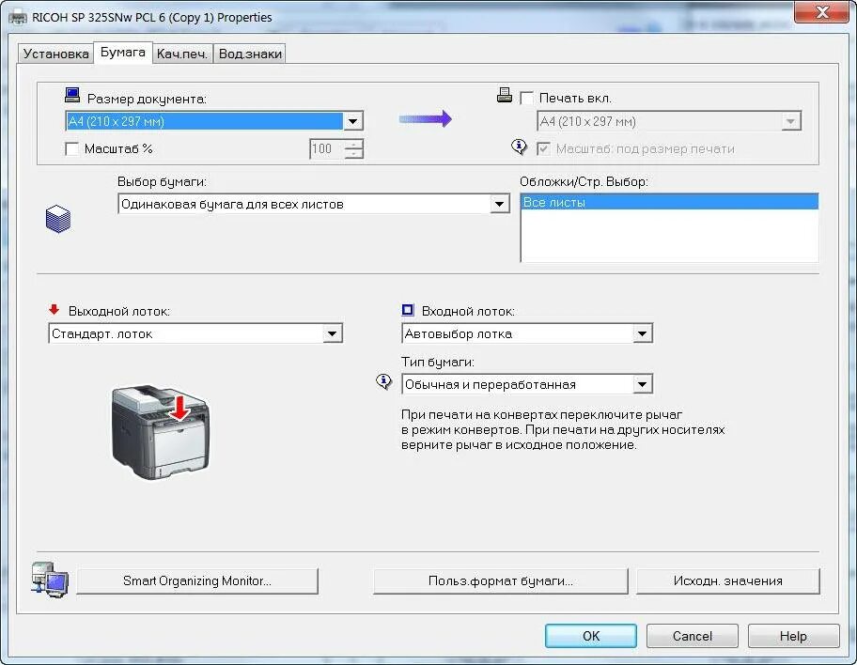The image size is (857, 665).
Task: Open Help for printer properties
Action: [793, 636]
